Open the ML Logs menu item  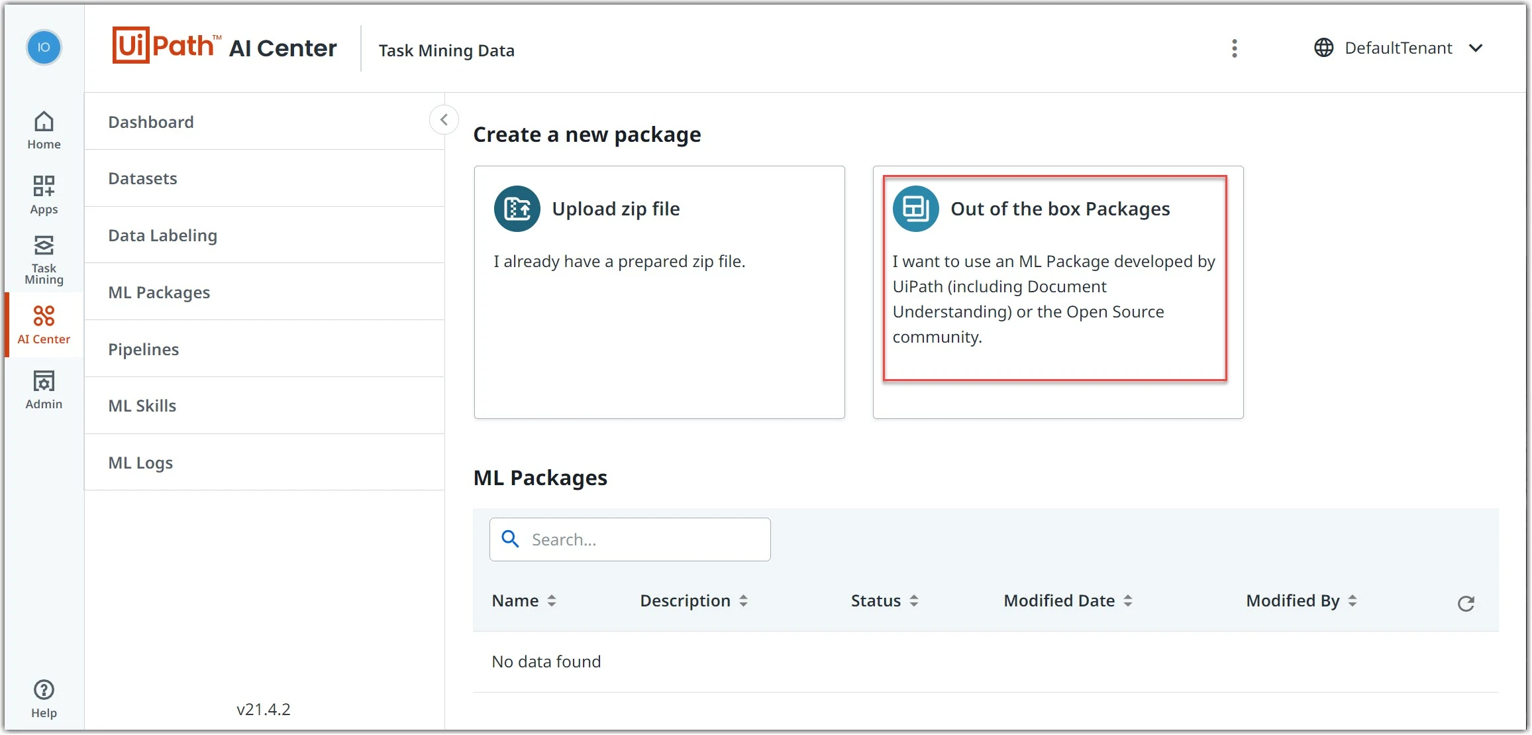[x=264, y=463]
